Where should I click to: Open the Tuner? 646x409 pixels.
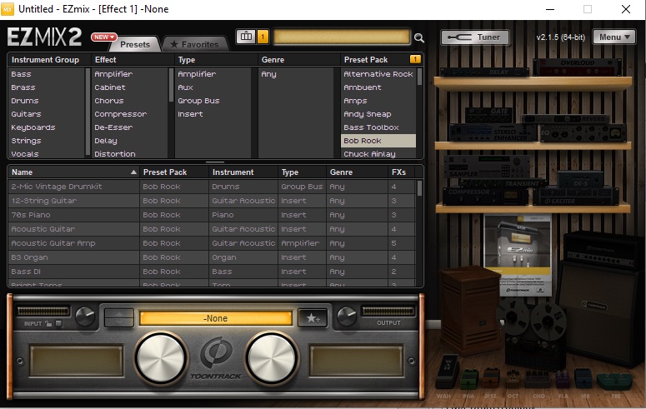[x=474, y=37]
